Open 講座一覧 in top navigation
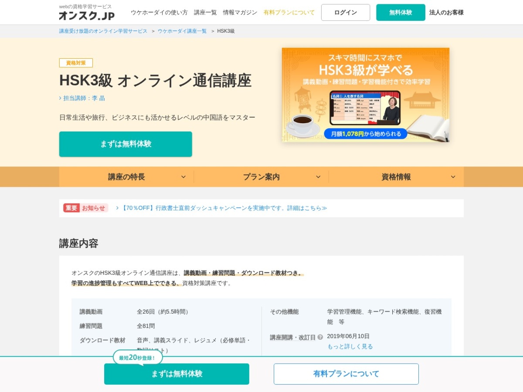Screen dimensions: 523x392 tap(205, 13)
